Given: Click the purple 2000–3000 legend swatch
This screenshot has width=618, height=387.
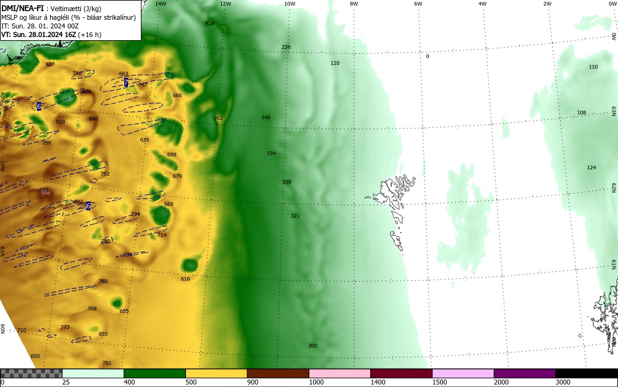Looking at the screenshot, I should tap(525, 373).
